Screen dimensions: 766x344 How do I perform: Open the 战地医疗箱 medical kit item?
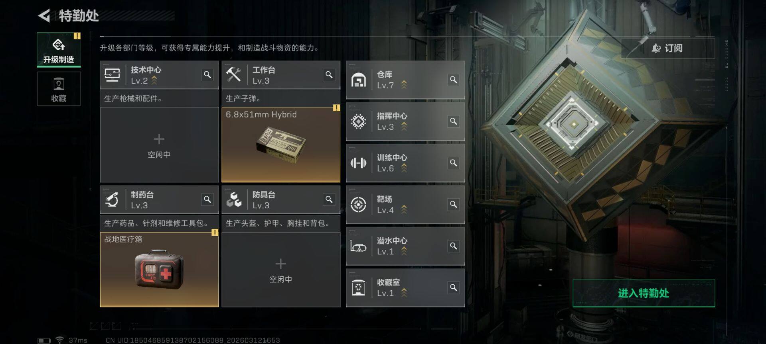coord(159,270)
